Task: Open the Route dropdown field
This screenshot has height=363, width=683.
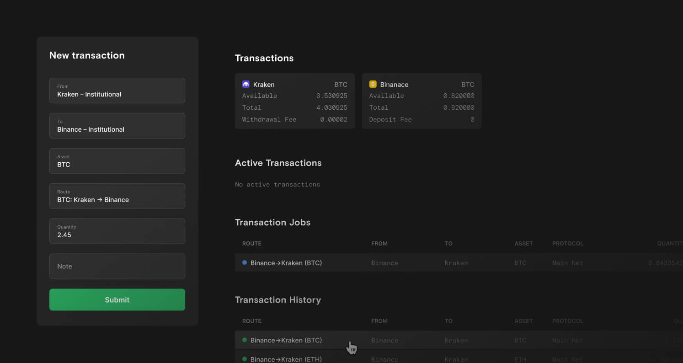Action: pyautogui.click(x=117, y=196)
